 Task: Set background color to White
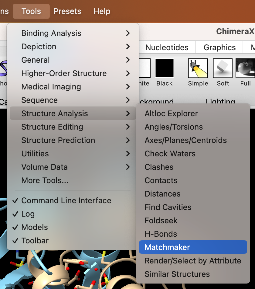tap(144, 68)
